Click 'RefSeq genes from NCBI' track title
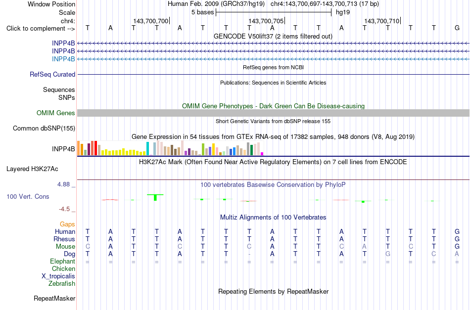470x310 pixels. [274, 67]
